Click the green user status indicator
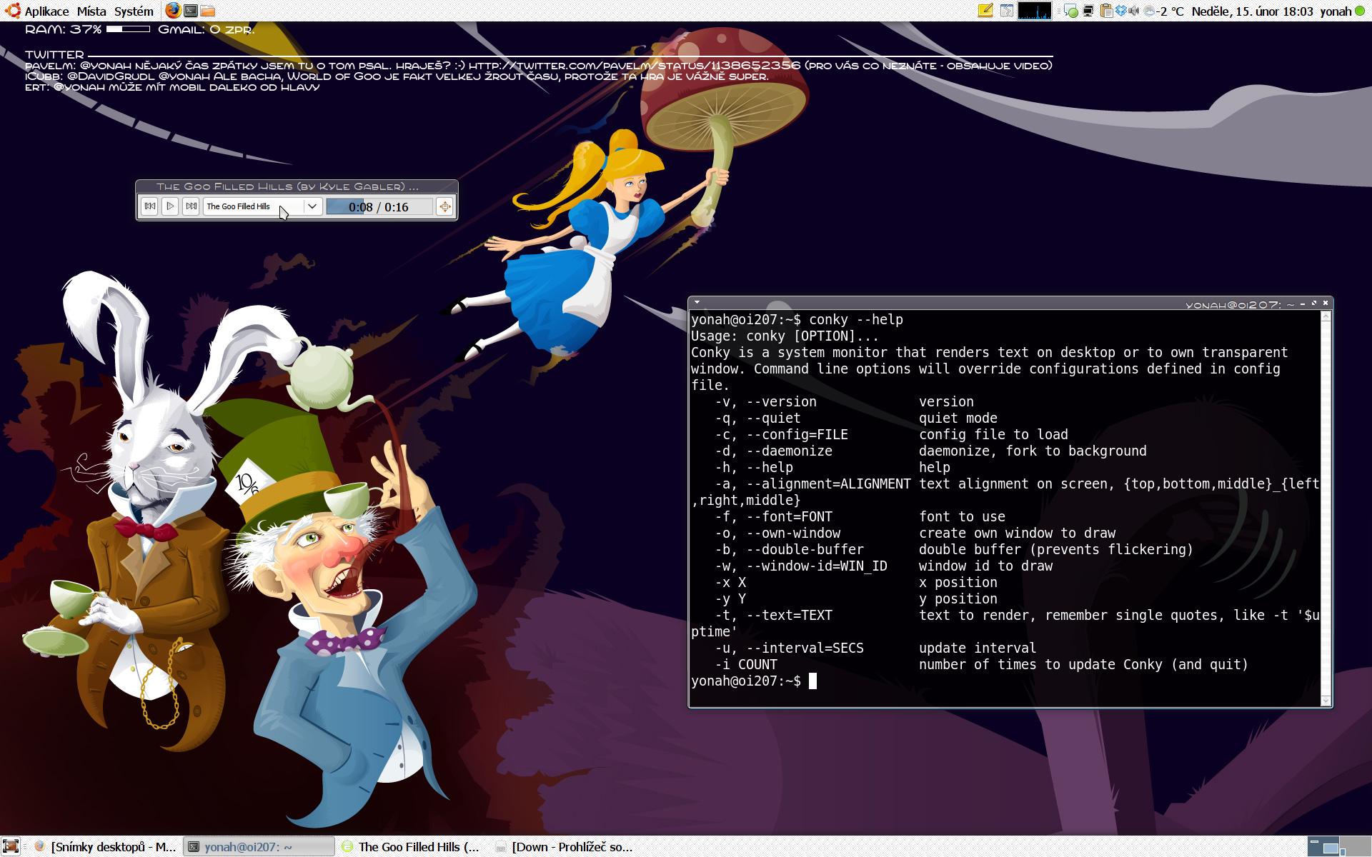The image size is (1372, 857). pos(1360,11)
